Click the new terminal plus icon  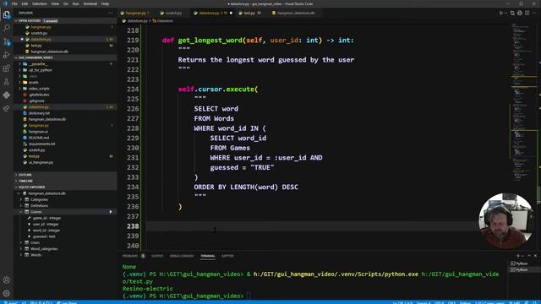pos(518,256)
